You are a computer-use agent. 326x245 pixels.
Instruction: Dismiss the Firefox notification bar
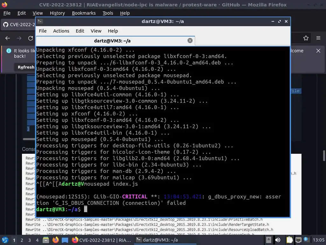tap(318, 51)
